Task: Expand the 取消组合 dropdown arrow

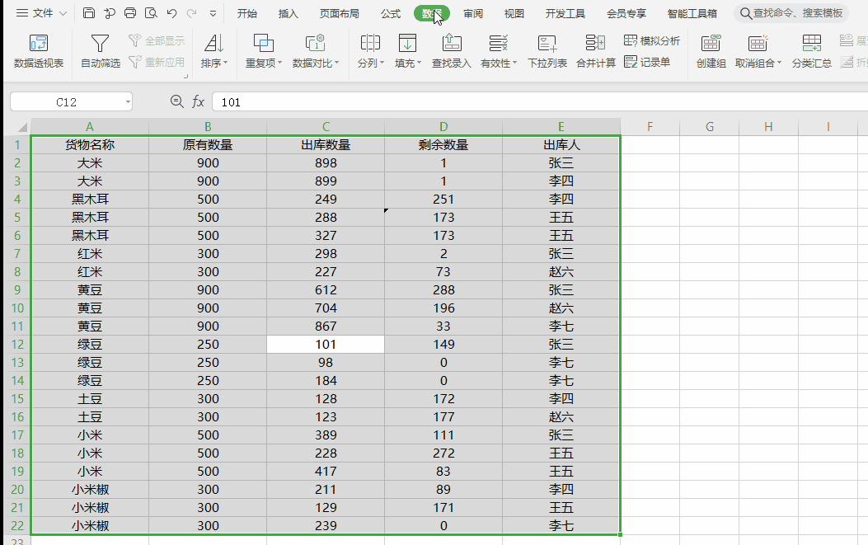Action: tap(780, 63)
